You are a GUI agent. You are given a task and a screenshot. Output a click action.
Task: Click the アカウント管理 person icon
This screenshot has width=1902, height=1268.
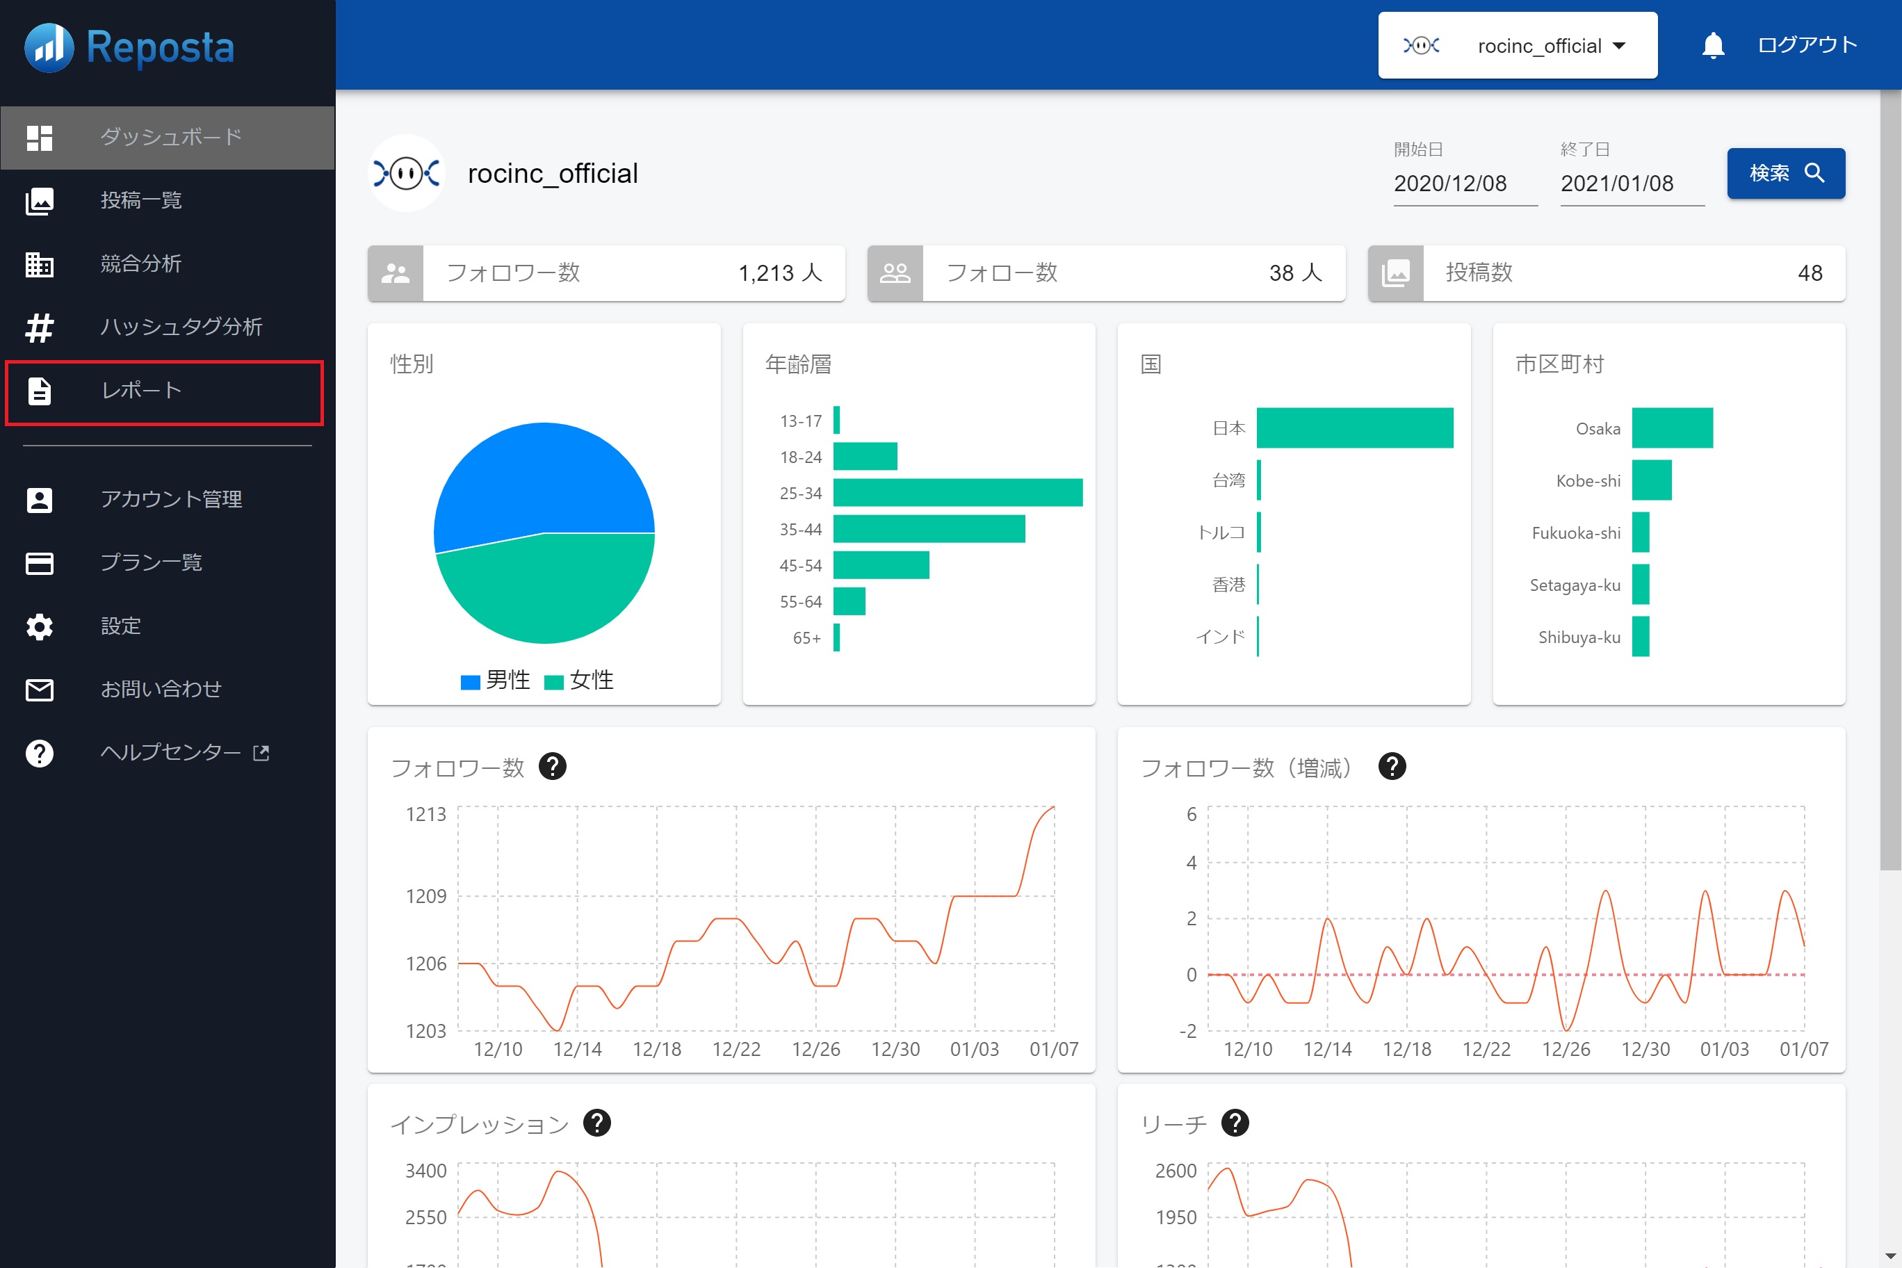tap(40, 500)
